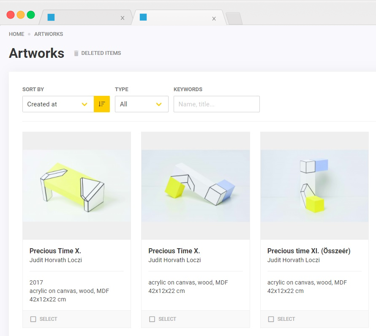
Task: Close the first browser tab
Action: pyautogui.click(x=123, y=18)
